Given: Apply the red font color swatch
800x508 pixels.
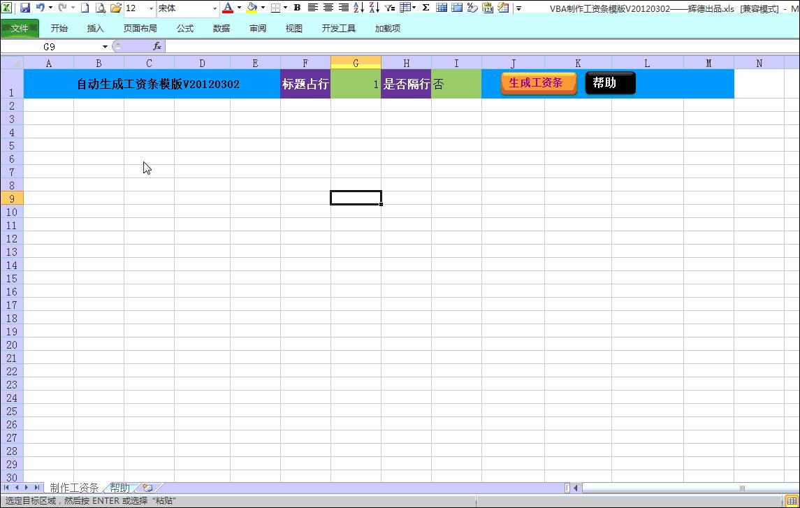Looking at the screenshot, I should click(228, 8).
